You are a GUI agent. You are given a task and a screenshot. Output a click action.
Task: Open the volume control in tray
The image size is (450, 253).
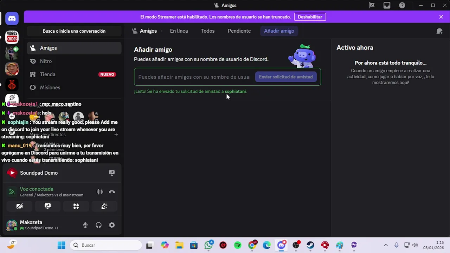pos(415,245)
